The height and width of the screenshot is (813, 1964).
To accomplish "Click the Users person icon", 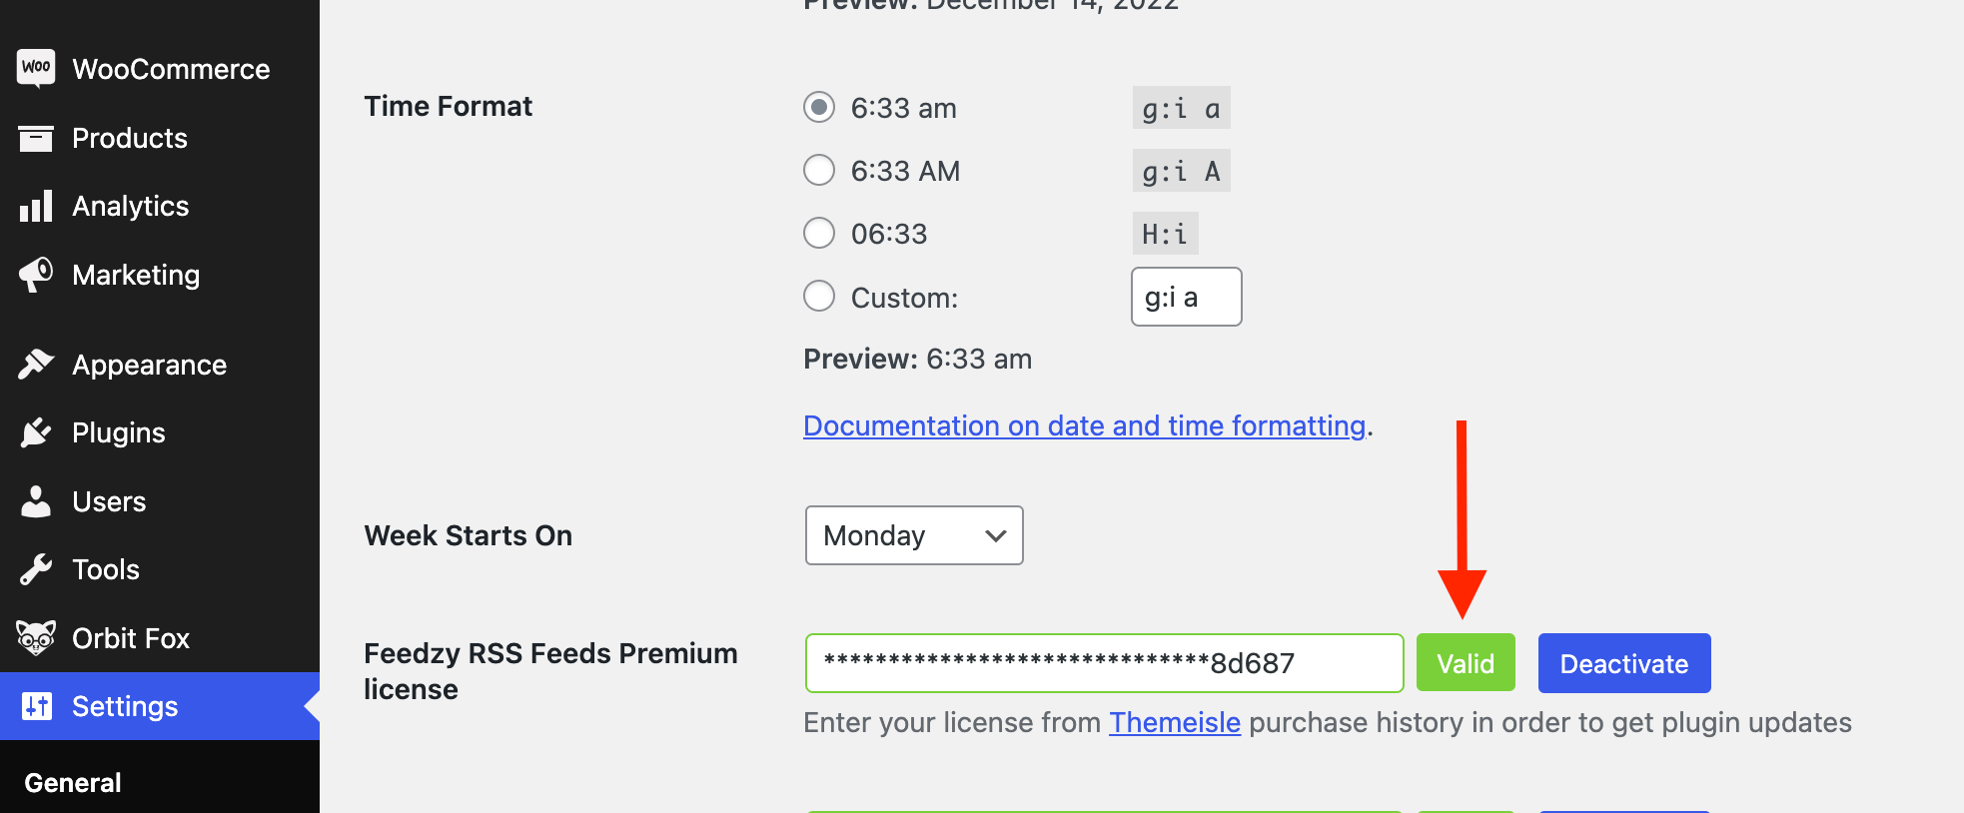I will pyautogui.click(x=36, y=501).
